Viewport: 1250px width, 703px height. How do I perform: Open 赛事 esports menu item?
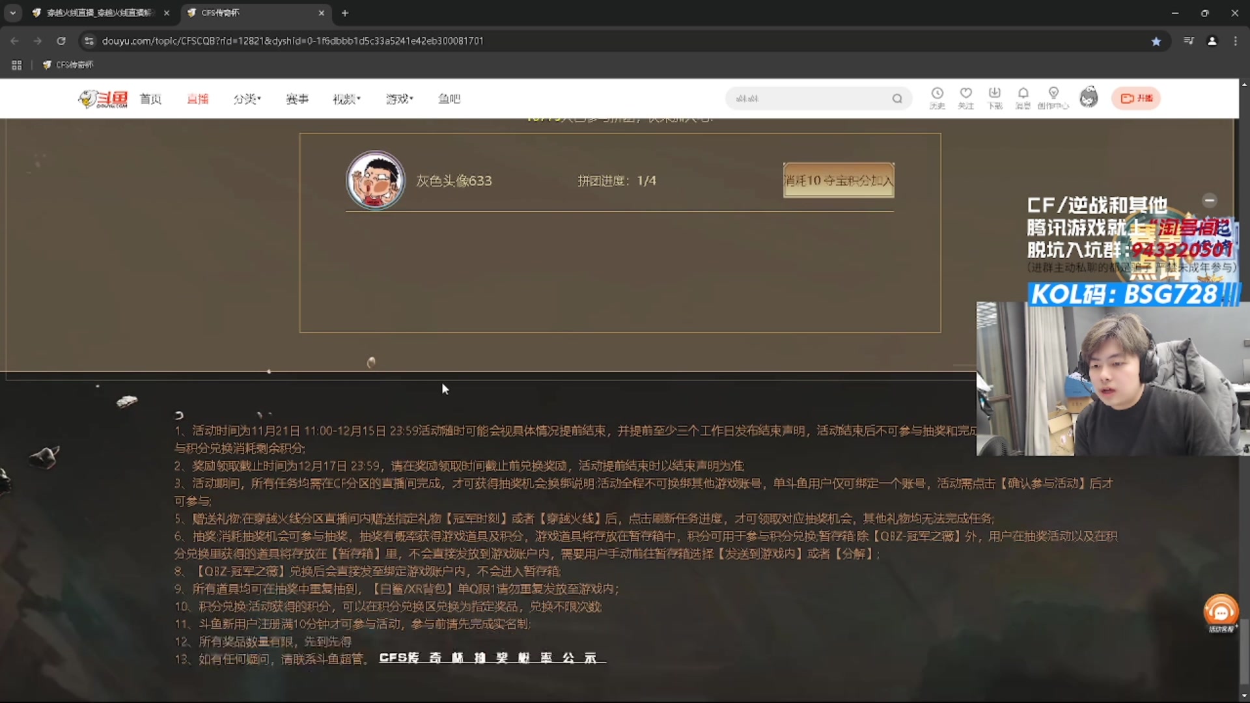pyautogui.click(x=297, y=99)
